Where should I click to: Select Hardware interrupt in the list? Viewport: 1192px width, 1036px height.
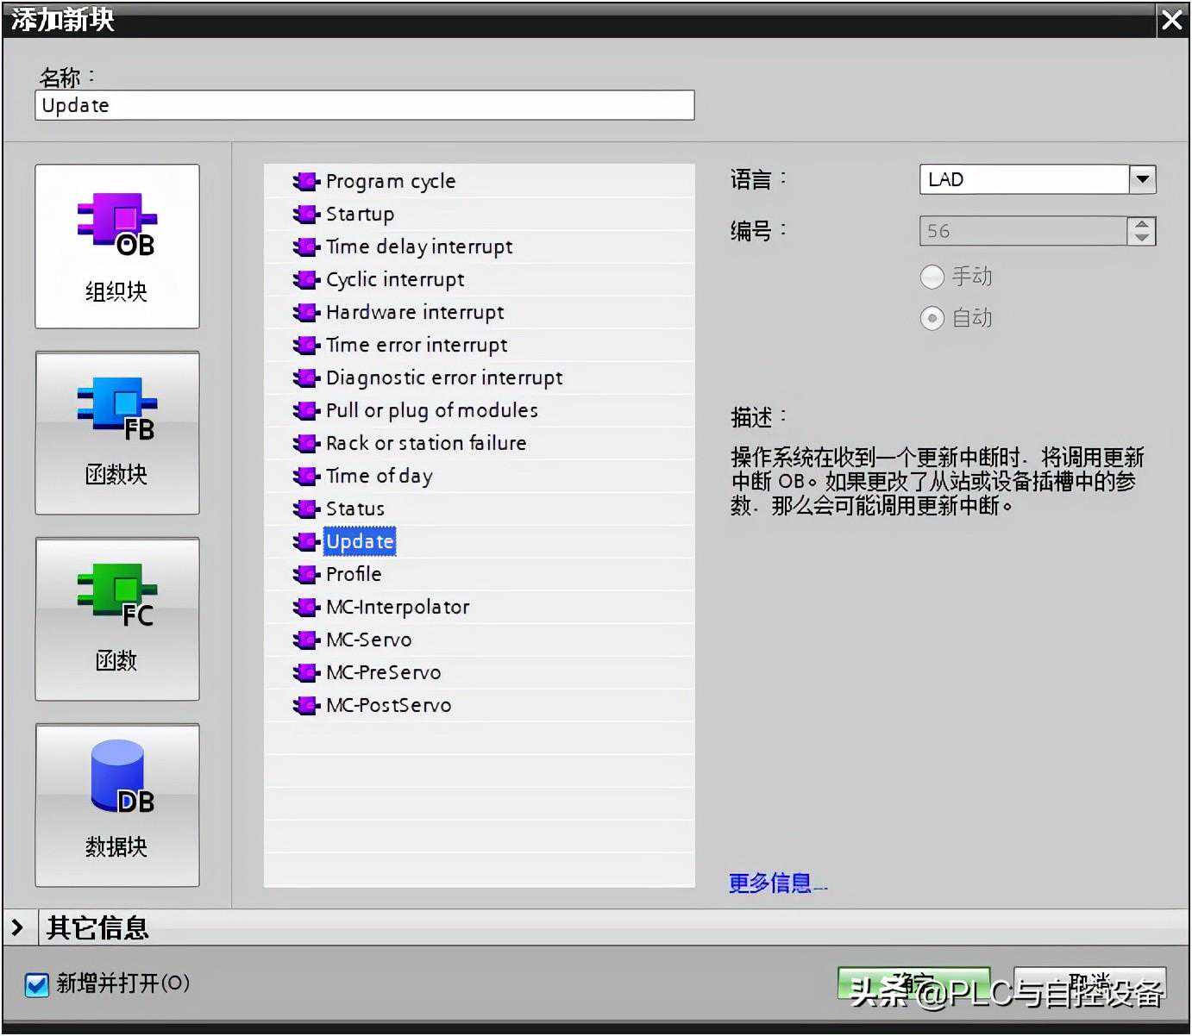(414, 312)
